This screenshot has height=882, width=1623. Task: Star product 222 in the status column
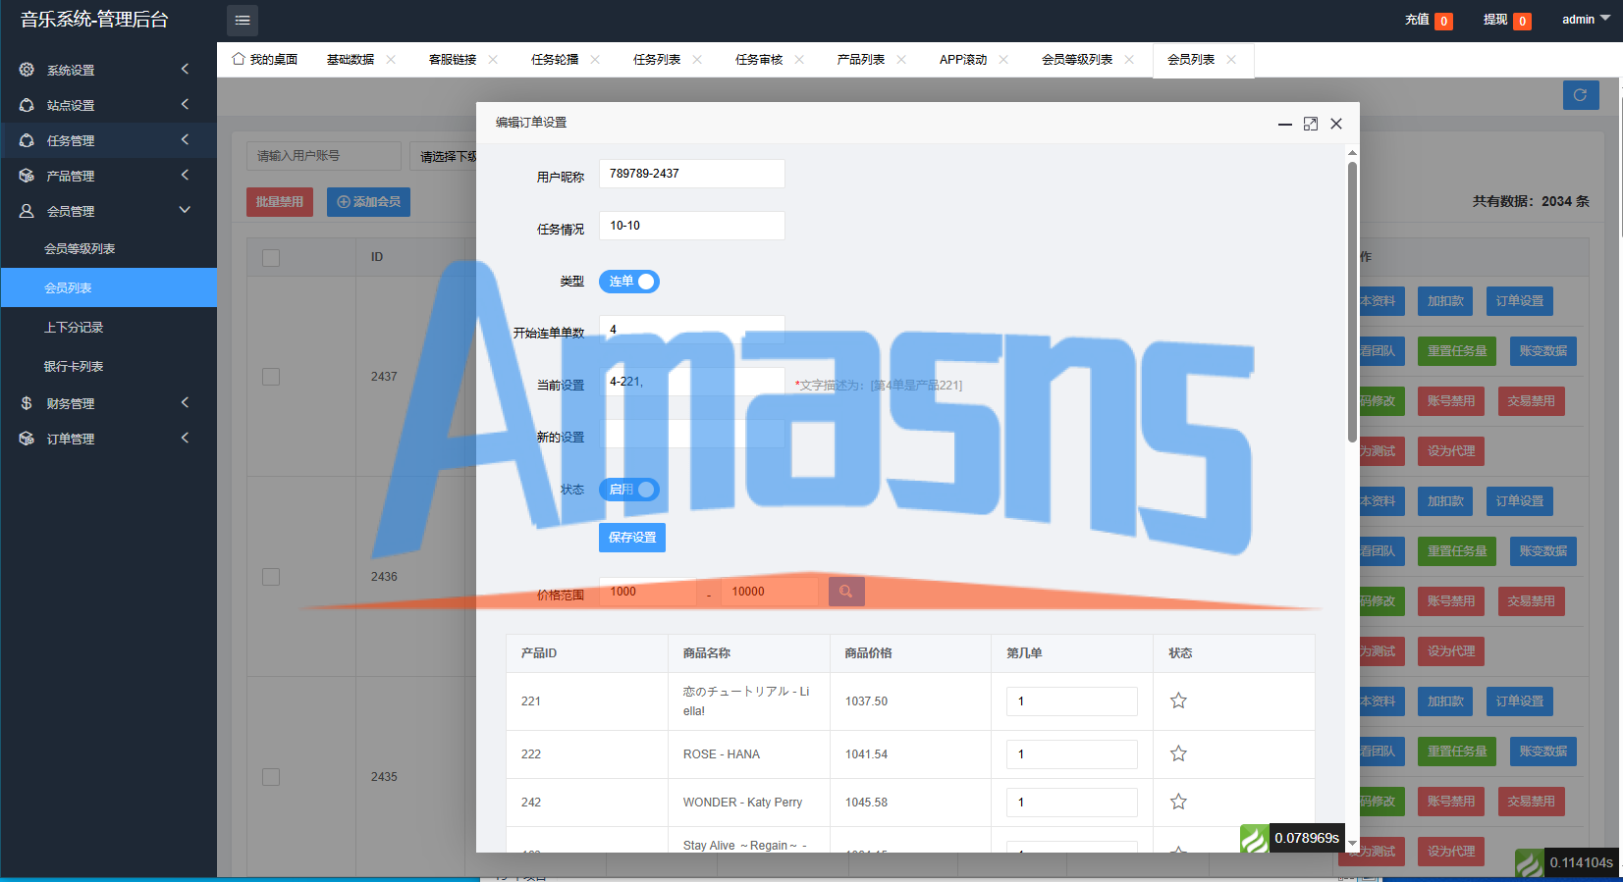(x=1178, y=753)
